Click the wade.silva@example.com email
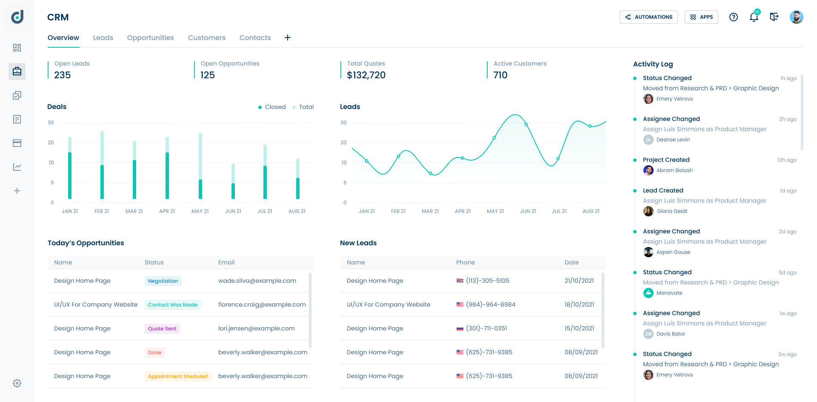The image size is (817, 402). pos(257,281)
